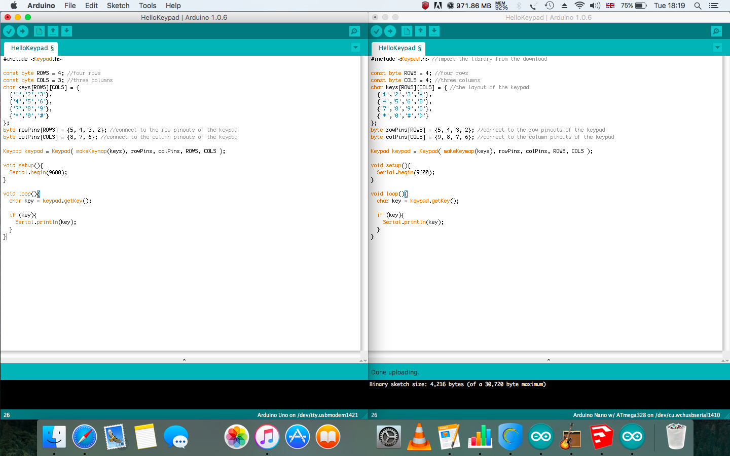Launch VLC from the Dock

419,437
